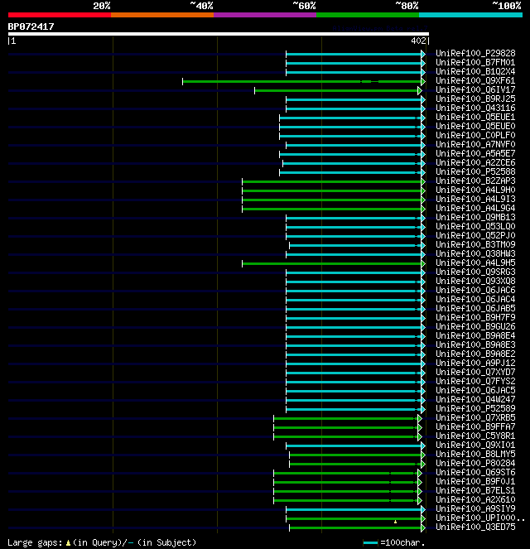Click the UniRef100_A7NVF0 label
The width and height of the screenshot is (530, 549).
click(x=475, y=144)
